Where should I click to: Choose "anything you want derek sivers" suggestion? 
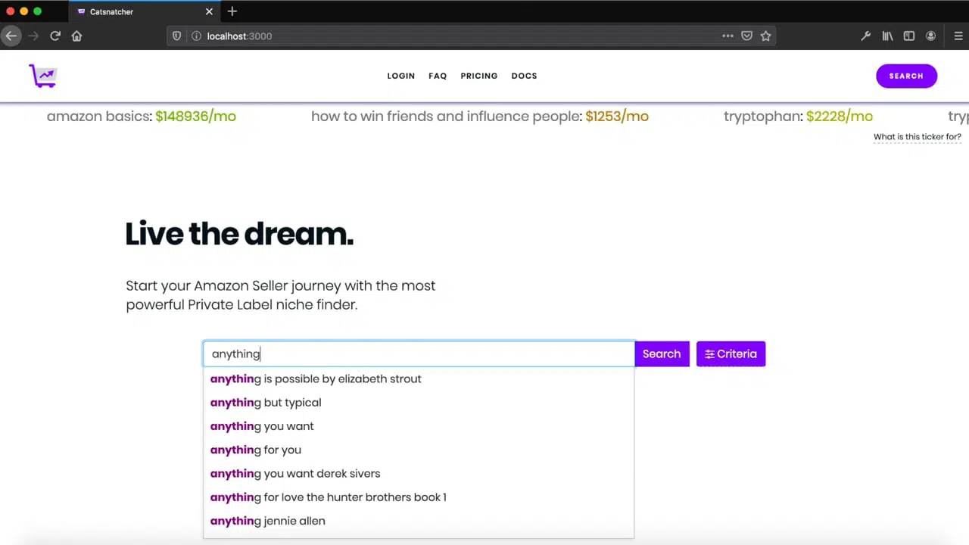point(295,473)
